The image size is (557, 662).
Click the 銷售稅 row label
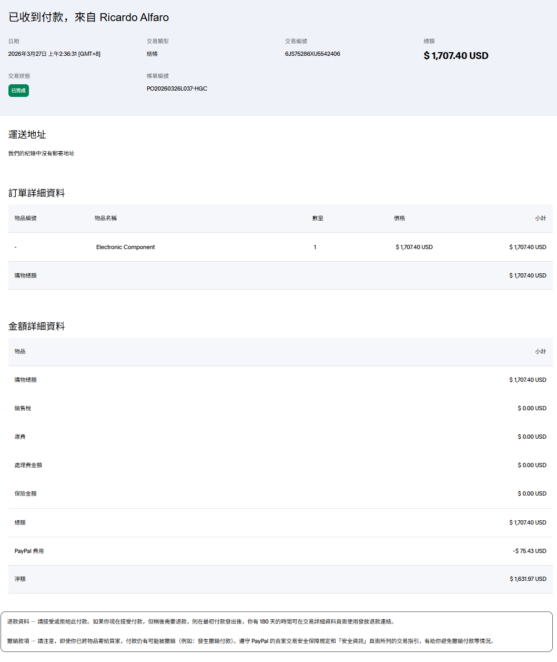click(x=23, y=408)
